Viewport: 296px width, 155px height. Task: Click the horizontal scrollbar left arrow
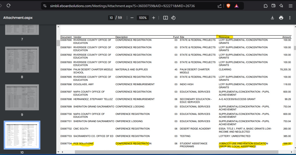coord(62,152)
